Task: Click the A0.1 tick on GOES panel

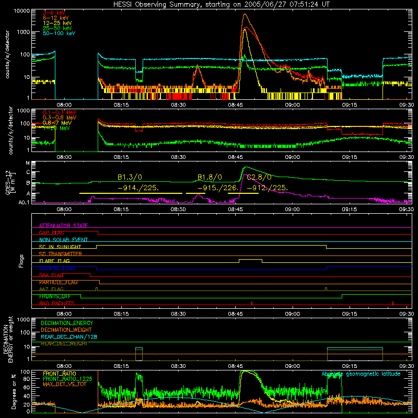Action: (x=24, y=203)
